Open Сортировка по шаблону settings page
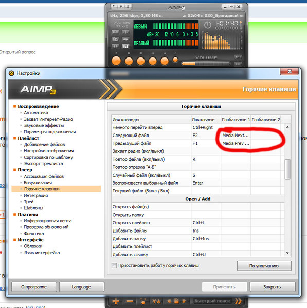 point(48,157)
